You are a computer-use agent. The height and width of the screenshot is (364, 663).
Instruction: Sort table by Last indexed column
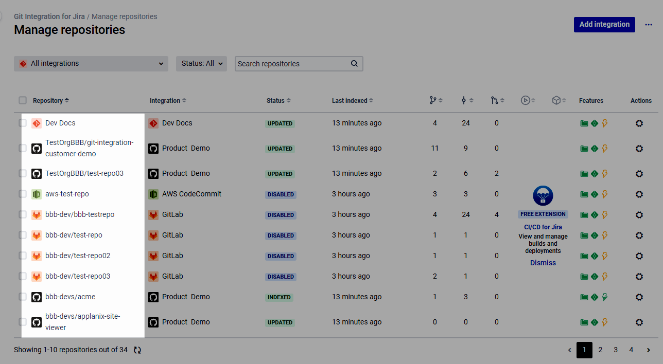(353, 101)
